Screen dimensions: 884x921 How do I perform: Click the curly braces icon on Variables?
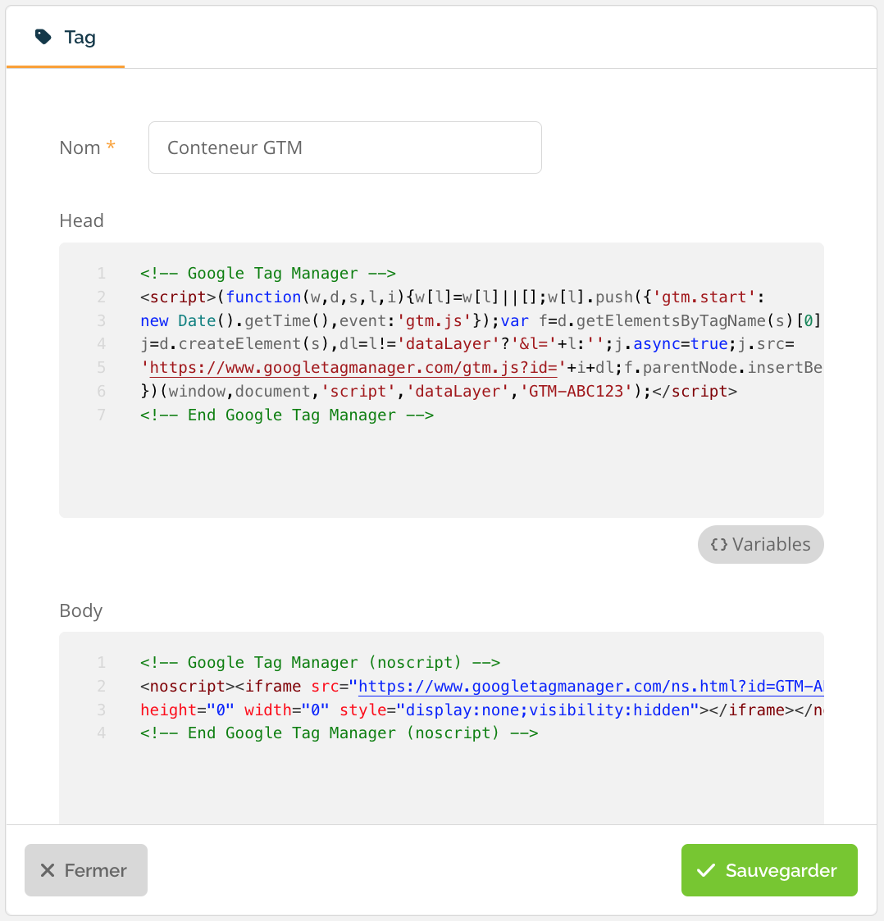719,545
